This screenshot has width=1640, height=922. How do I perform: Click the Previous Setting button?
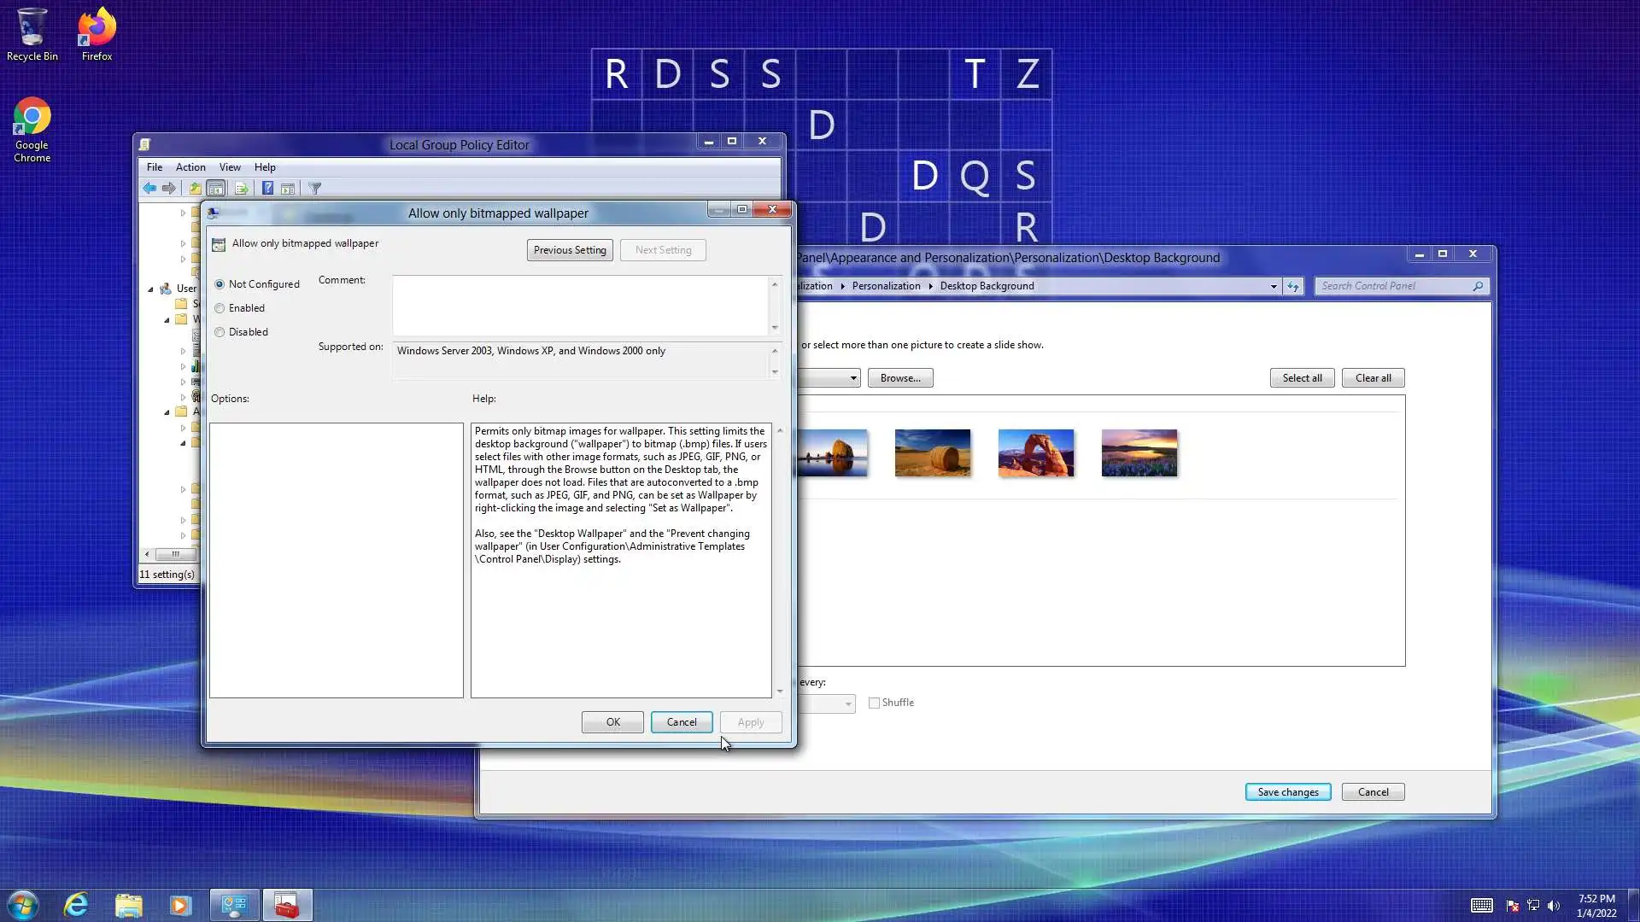click(x=570, y=250)
